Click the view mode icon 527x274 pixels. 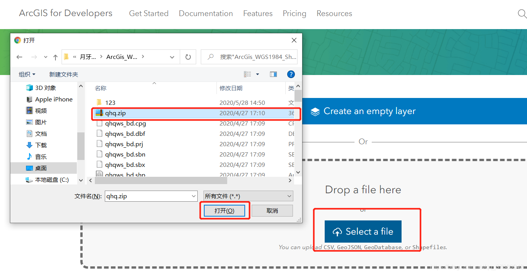click(x=248, y=74)
